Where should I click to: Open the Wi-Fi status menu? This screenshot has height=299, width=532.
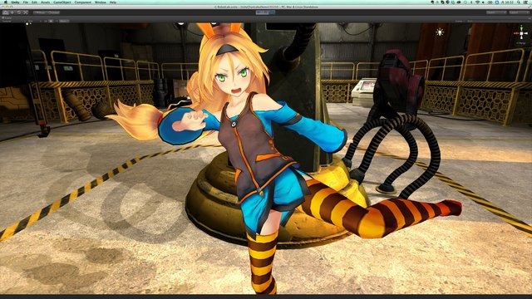pyautogui.click(x=477, y=2)
